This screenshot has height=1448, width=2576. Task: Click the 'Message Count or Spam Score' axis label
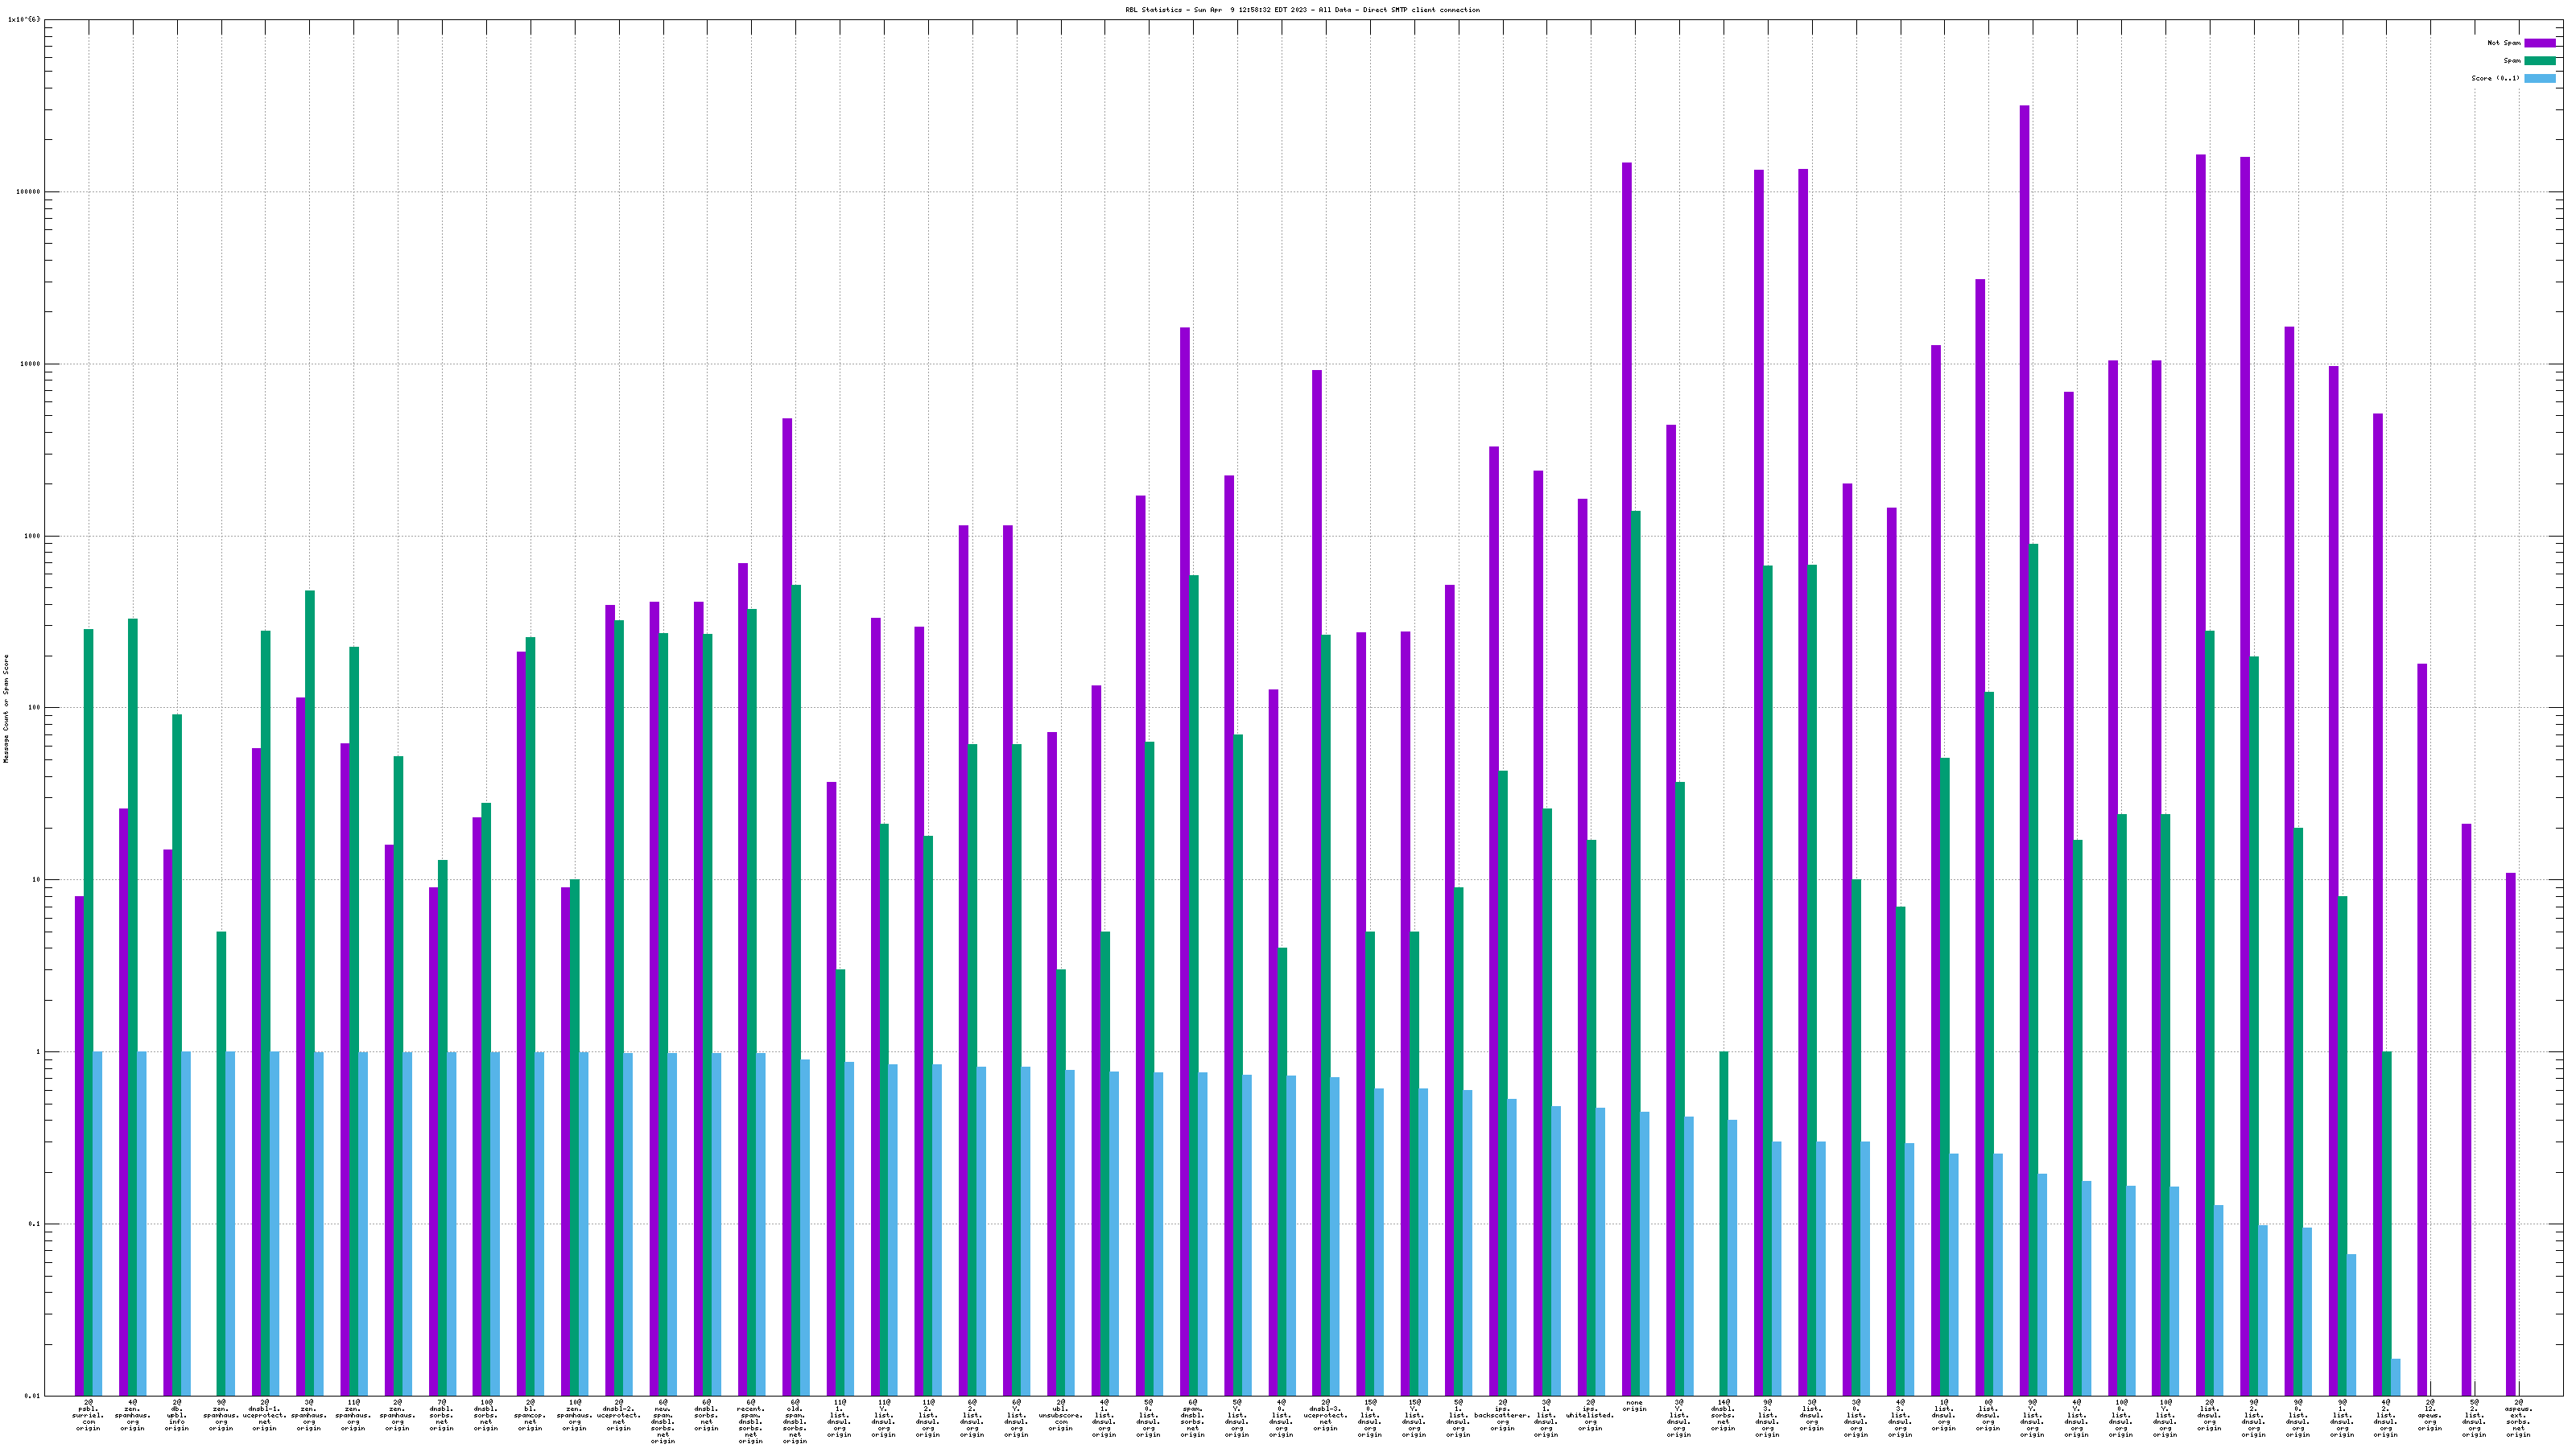pos(6,709)
